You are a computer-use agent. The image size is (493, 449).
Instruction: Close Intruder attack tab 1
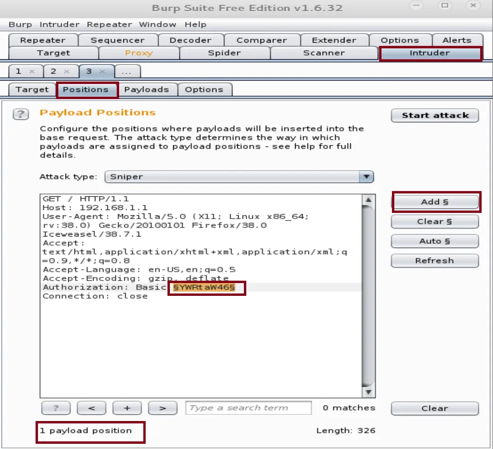(32, 71)
